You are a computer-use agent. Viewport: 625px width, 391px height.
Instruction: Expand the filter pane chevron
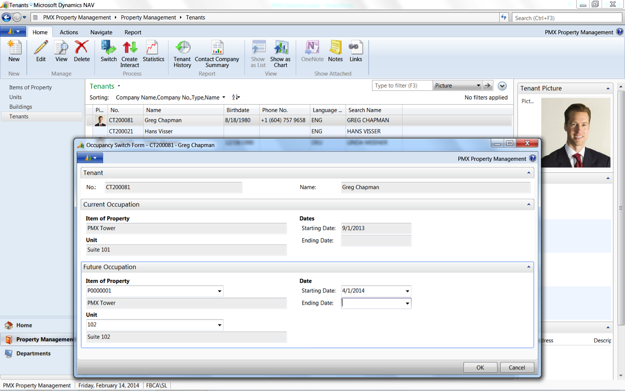(x=502, y=86)
